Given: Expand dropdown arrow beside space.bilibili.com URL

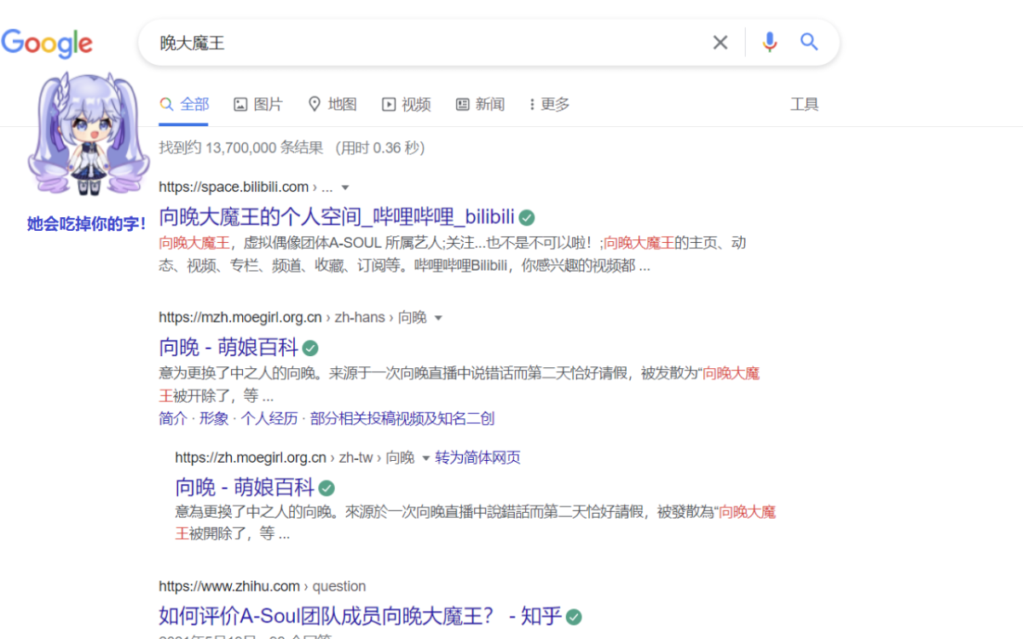Looking at the screenshot, I should [345, 187].
